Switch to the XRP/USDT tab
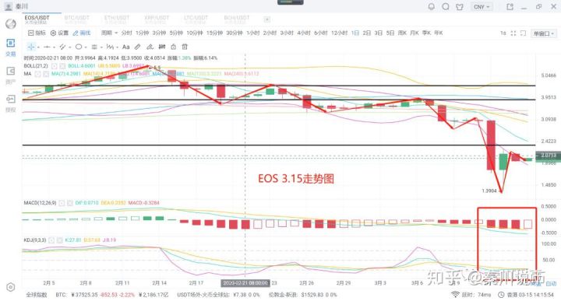The image size is (561, 301). pos(157,19)
